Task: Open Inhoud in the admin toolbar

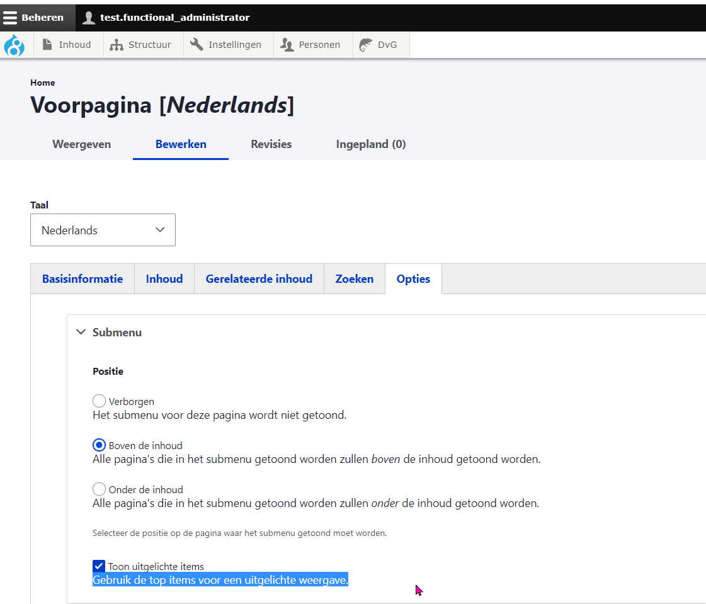Action: [68, 45]
